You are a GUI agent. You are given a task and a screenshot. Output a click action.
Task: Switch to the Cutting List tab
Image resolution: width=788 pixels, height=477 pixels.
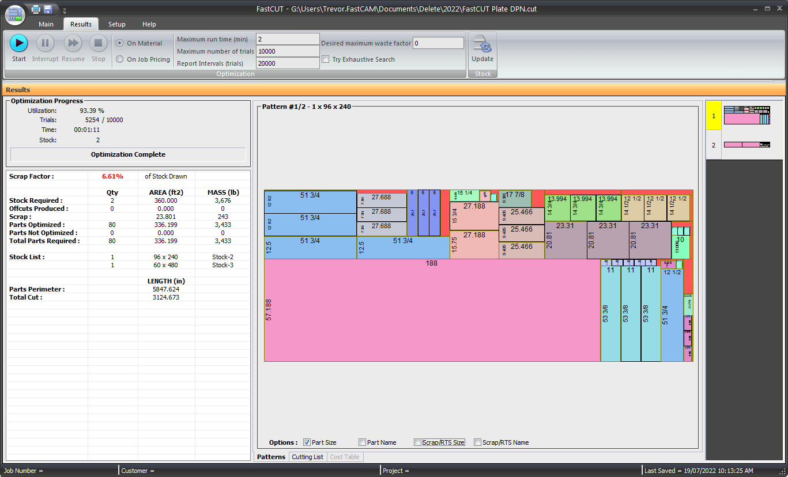pyautogui.click(x=307, y=457)
